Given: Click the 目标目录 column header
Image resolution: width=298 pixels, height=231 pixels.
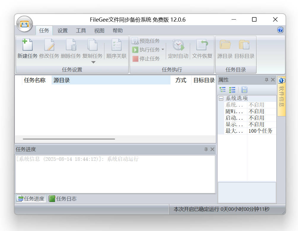Looking at the screenshot, I should pos(204,80).
